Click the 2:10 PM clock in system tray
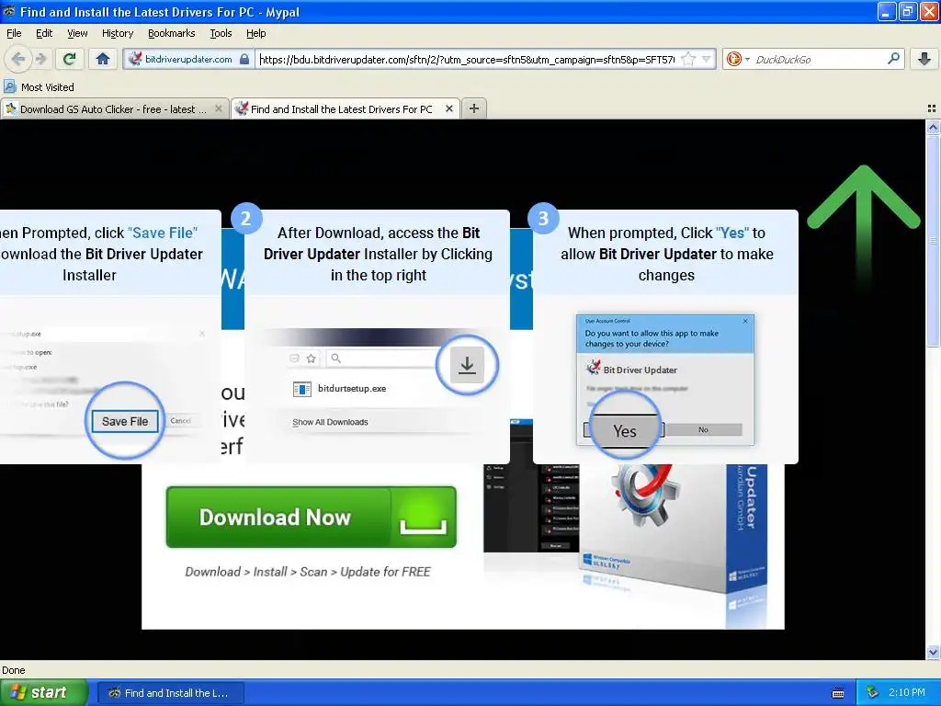Image resolution: width=941 pixels, height=706 pixels. click(907, 692)
